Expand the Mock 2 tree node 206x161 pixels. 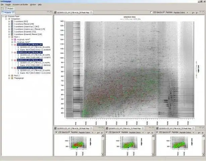click(9, 76)
